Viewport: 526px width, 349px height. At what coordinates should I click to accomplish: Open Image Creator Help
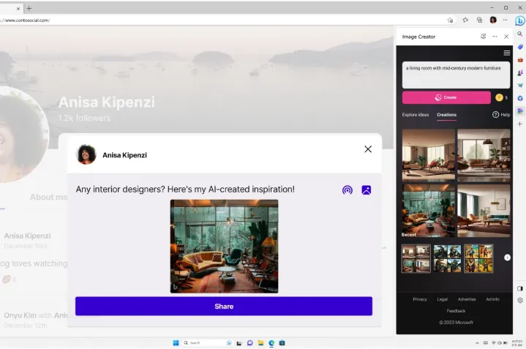pos(501,115)
